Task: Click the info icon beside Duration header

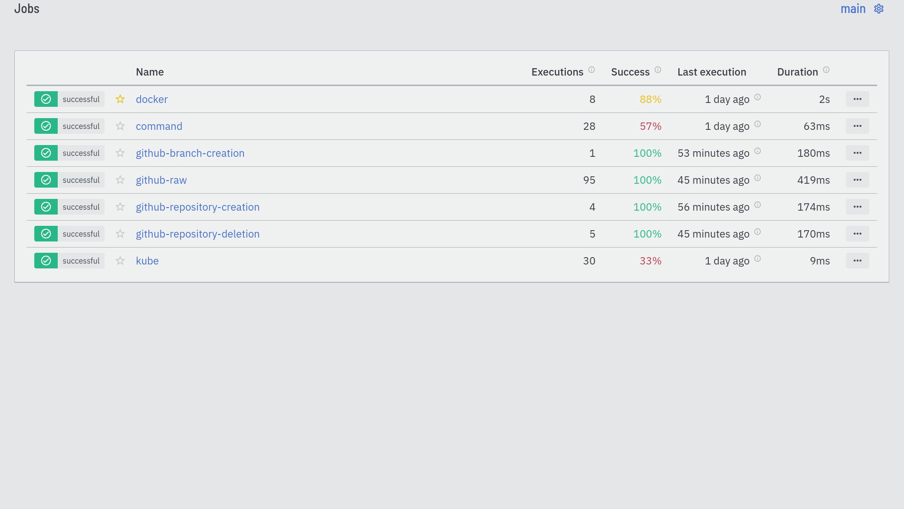Action: click(826, 69)
